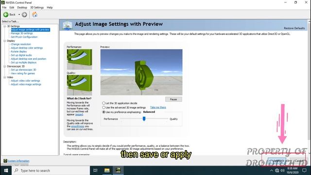Collapse the 3D Settings tree node
This screenshot has width=311, height=175.
pyautogui.click(x=4, y=26)
